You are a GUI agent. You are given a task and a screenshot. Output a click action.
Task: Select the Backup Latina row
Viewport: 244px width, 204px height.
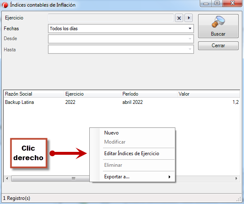pos(121,102)
